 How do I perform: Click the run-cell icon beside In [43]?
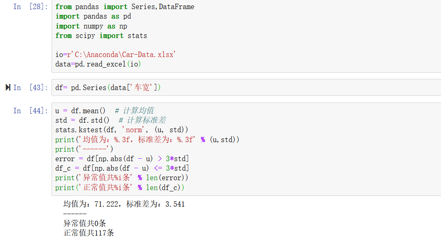click(8, 87)
